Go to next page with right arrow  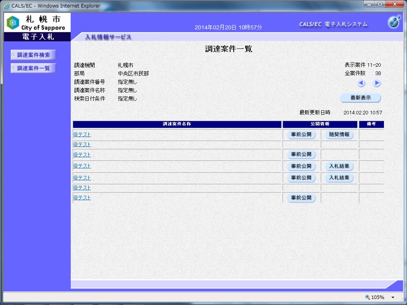click(376, 83)
